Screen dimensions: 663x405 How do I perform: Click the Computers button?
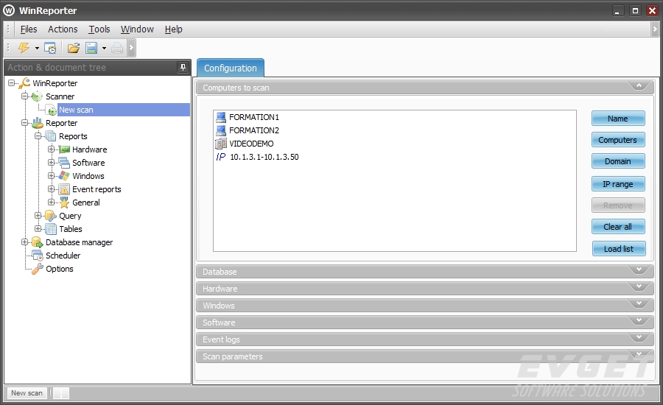pyautogui.click(x=618, y=139)
